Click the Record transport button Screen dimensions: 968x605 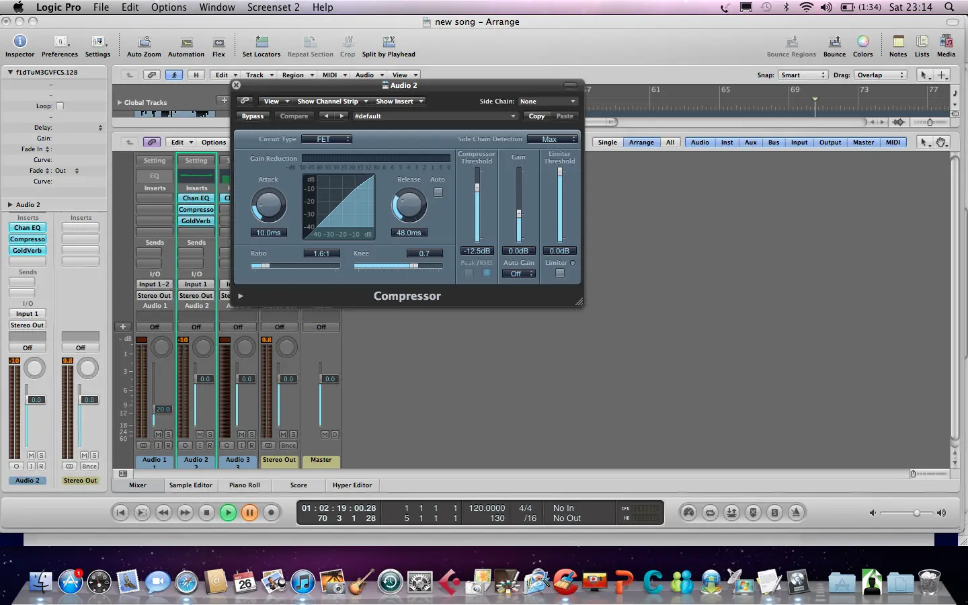[271, 512]
